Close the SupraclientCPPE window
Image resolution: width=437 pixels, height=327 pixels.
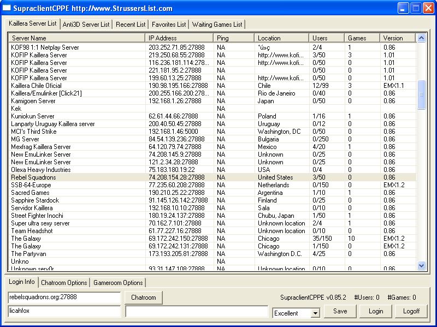(428, 8)
